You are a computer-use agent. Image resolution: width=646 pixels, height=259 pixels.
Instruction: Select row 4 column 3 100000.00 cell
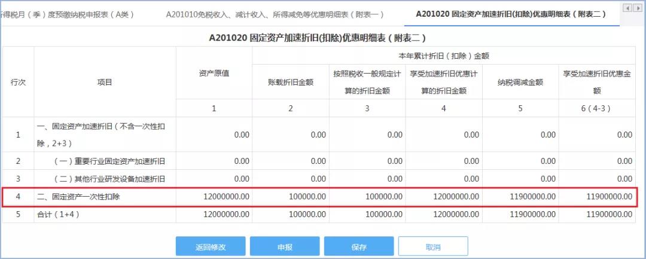point(367,197)
